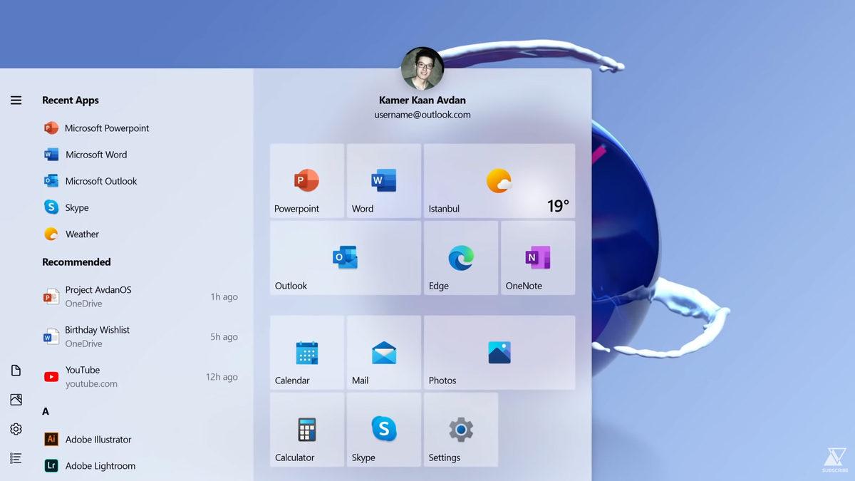Open the Word tile

[383, 180]
